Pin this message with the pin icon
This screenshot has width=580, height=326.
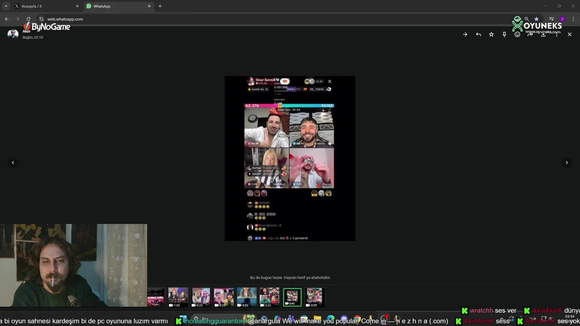[x=504, y=34]
